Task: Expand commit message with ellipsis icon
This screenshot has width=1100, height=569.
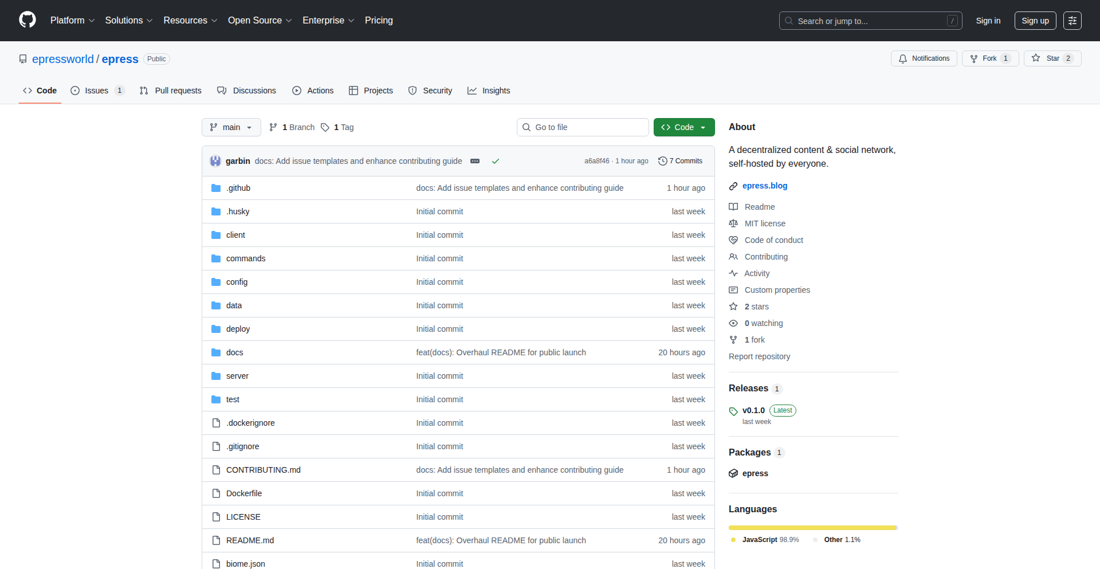Action: (x=475, y=161)
